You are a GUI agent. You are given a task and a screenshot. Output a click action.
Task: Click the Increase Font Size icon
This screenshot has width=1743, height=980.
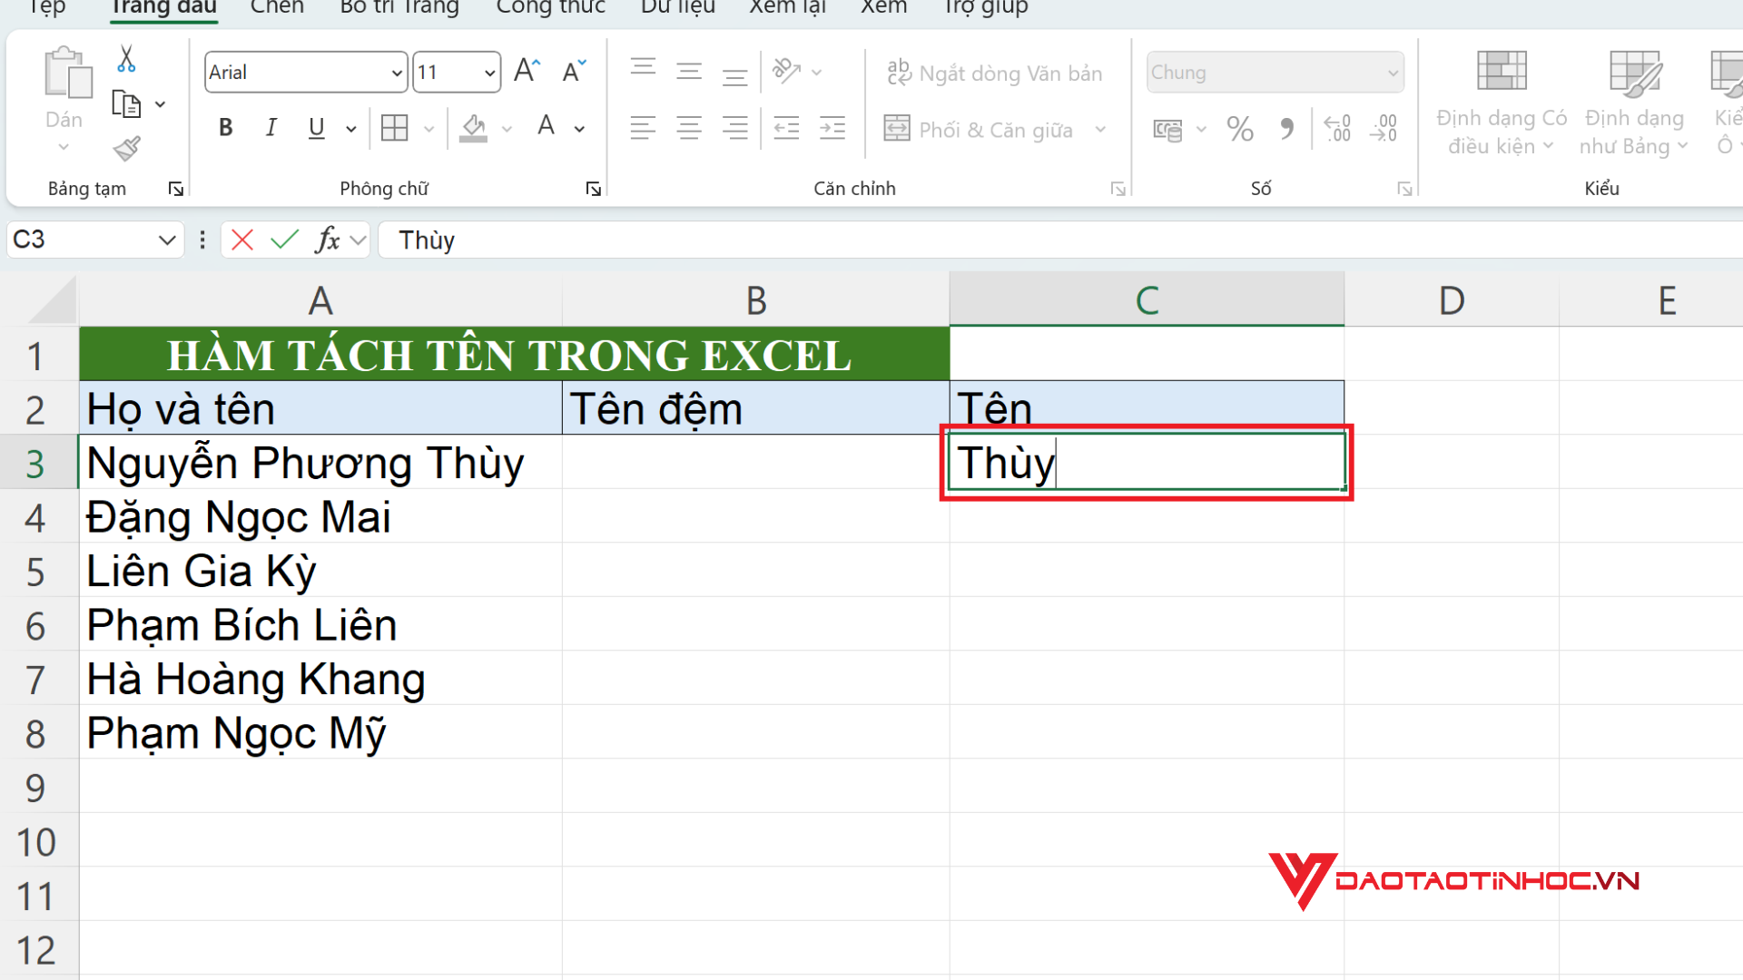527,71
